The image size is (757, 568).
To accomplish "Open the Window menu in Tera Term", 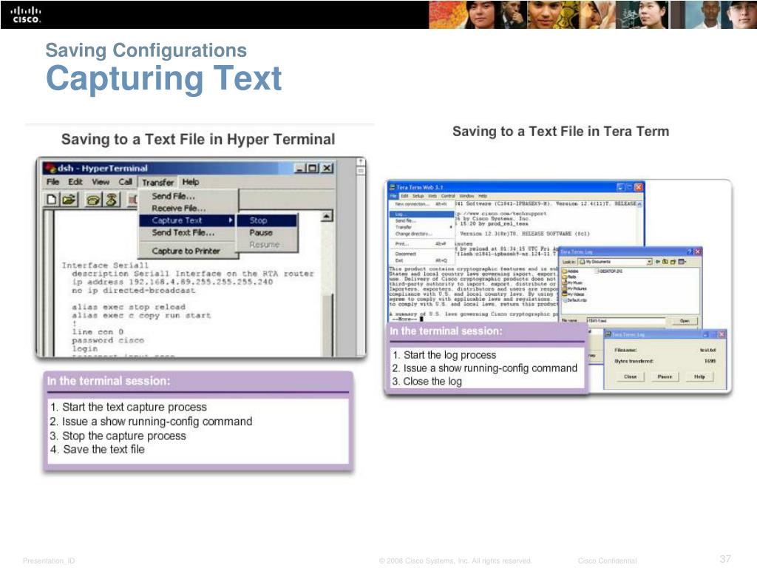I will point(466,196).
